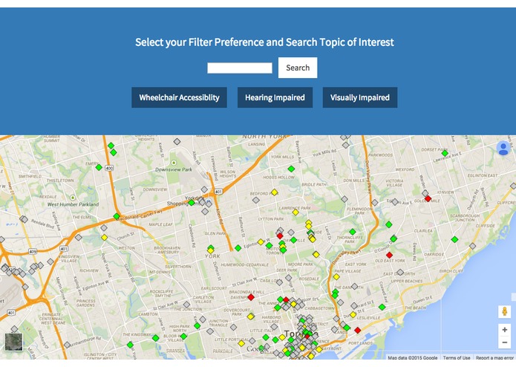Zoom in with the map plus button
516x367 pixels.
point(504,329)
